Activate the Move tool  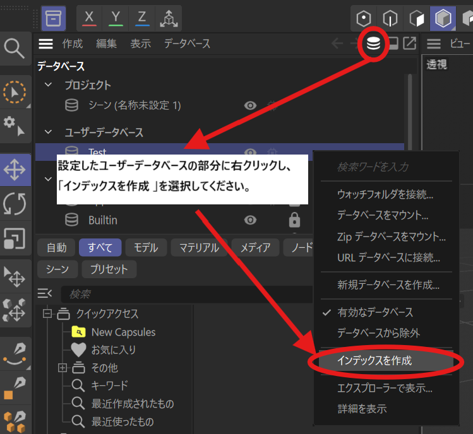[15, 170]
